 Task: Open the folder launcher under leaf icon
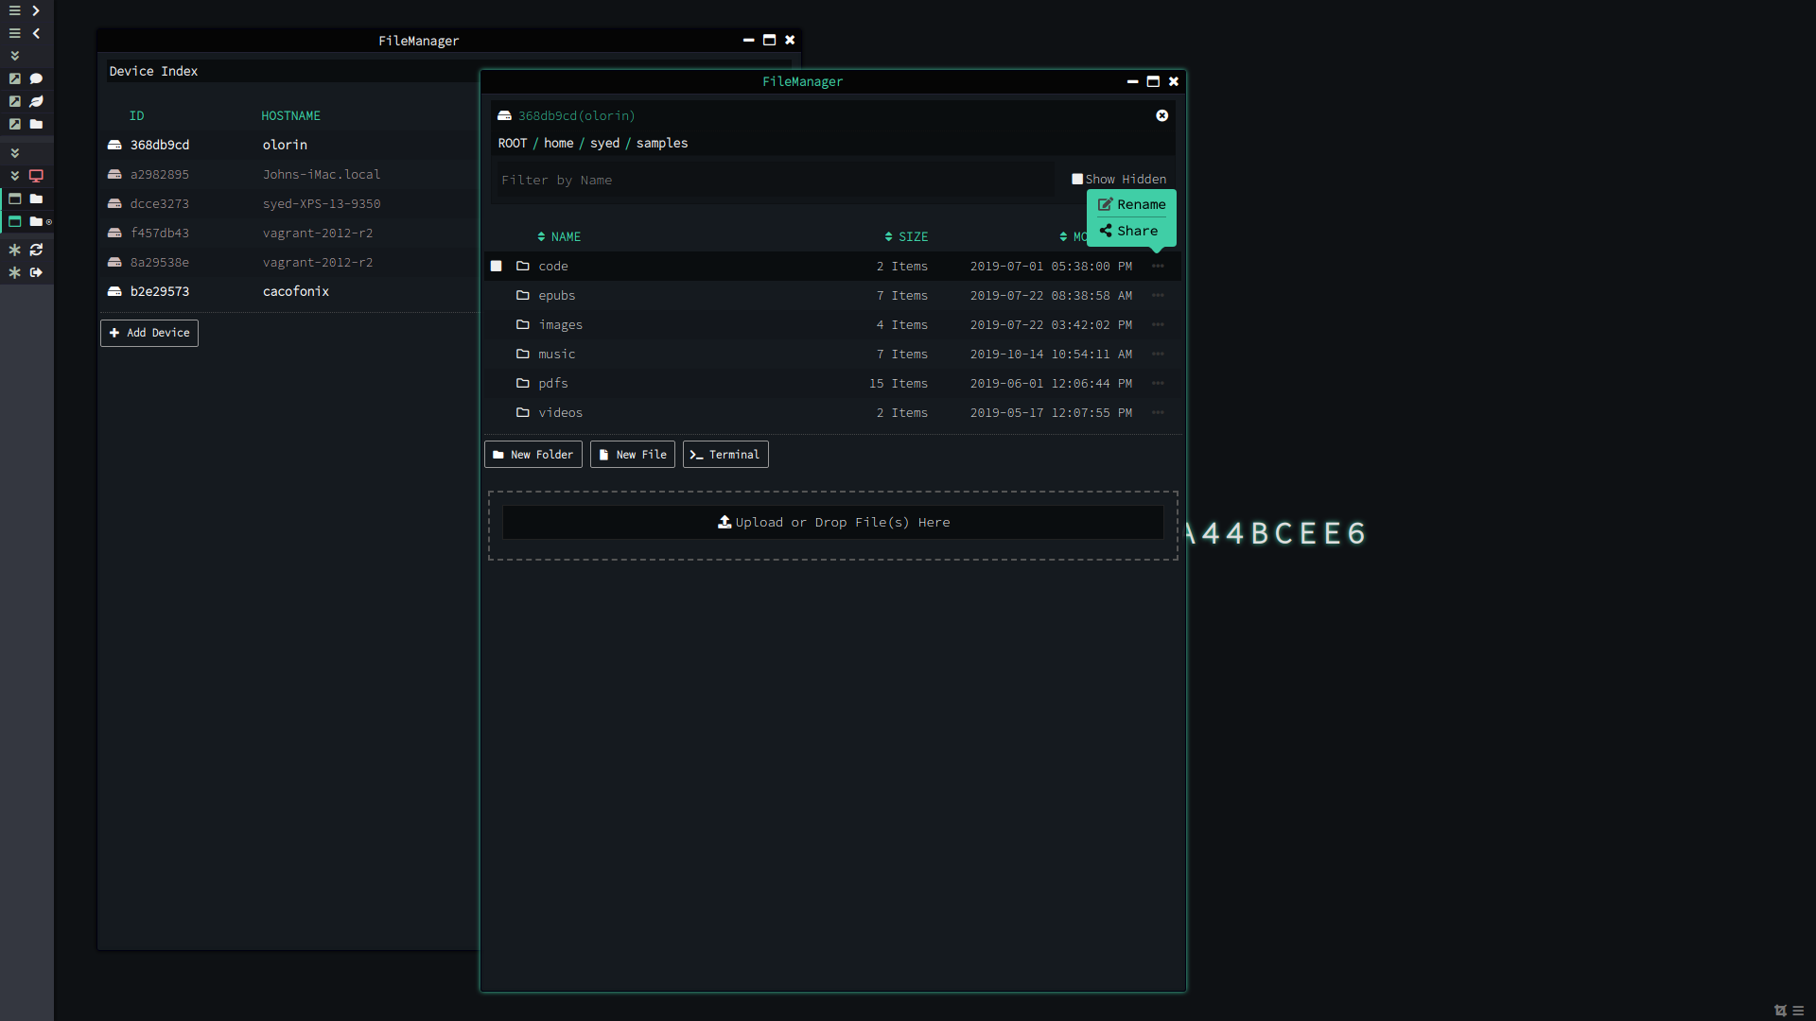pyautogui.click(x=36, y=124)
